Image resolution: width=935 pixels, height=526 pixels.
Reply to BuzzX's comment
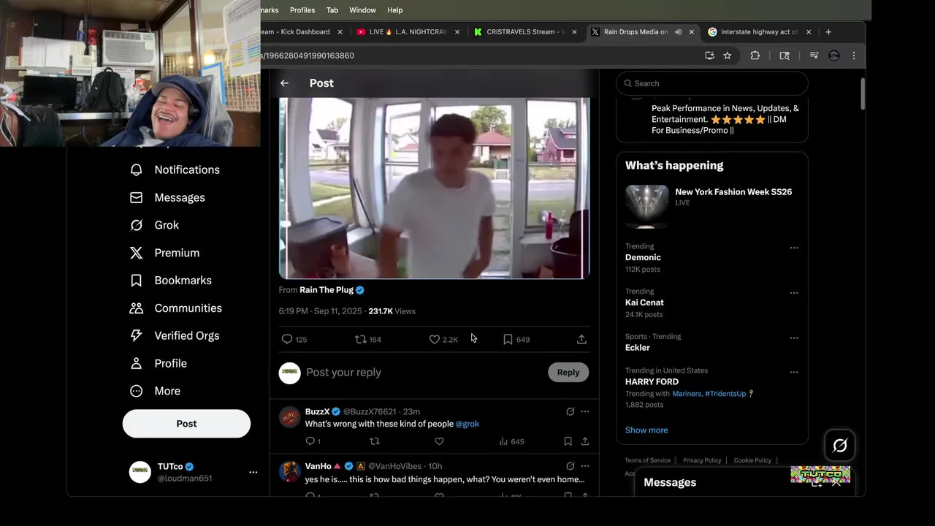310,441
